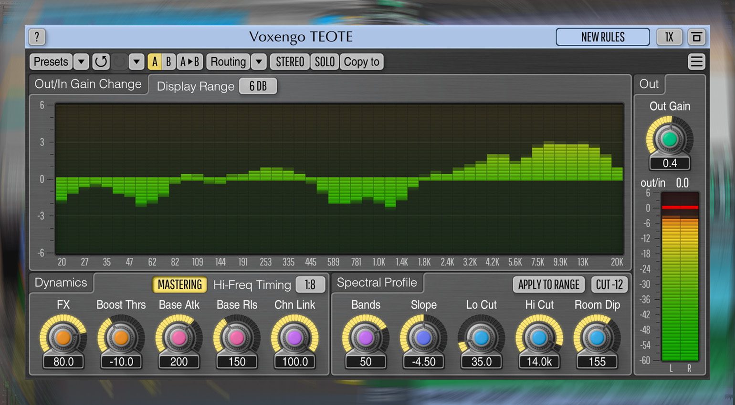This screenshot has height=405, width=735.
Task: Expand the Routing dropdown arrow
Action: [259, 61]
